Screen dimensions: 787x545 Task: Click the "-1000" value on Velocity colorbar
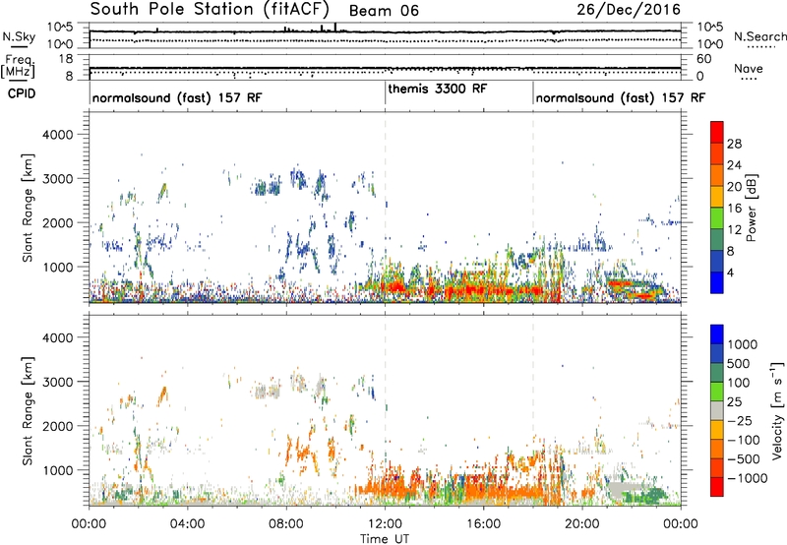746,478
